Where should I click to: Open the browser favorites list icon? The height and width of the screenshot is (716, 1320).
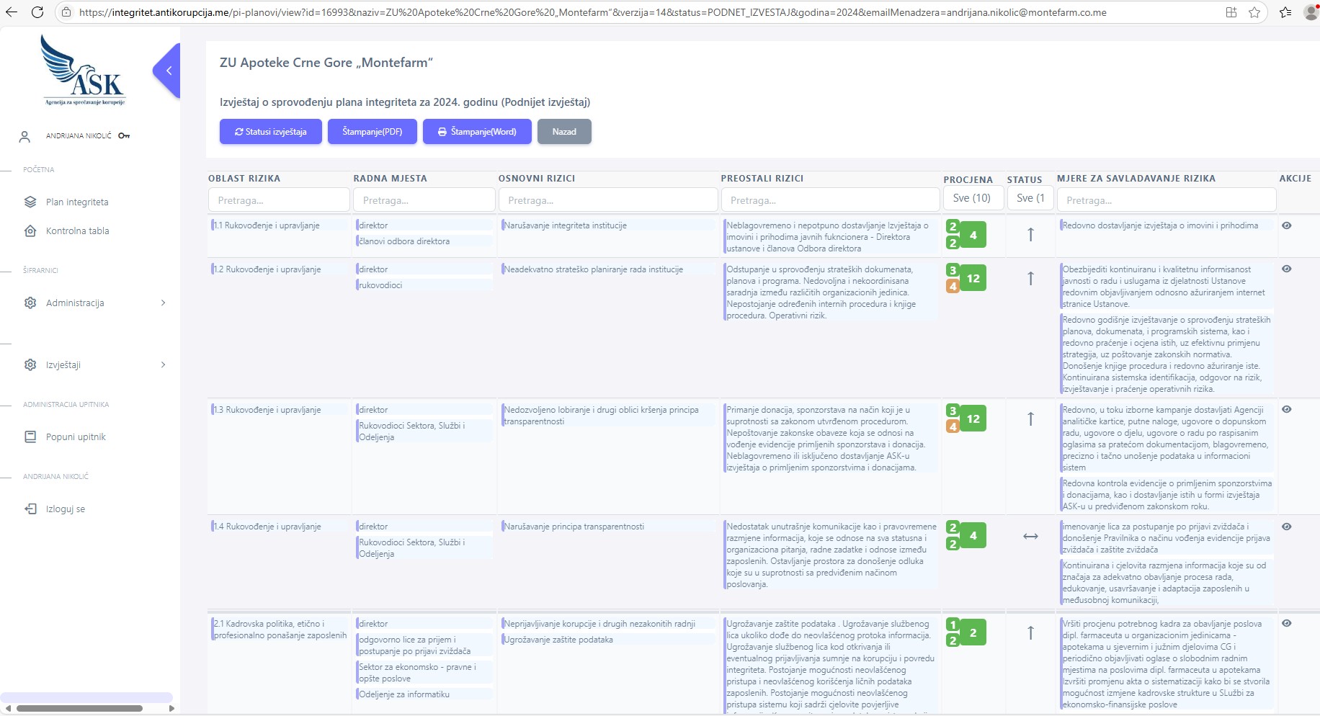[1285, 12]
